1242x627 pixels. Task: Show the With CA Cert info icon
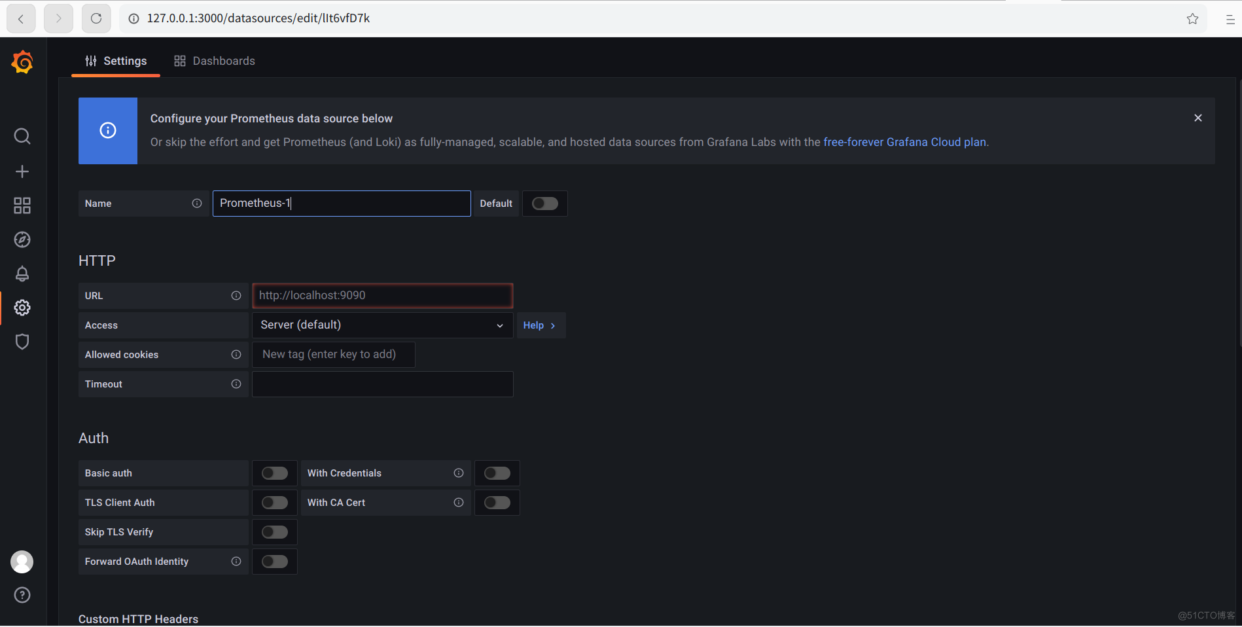[459, 503]
